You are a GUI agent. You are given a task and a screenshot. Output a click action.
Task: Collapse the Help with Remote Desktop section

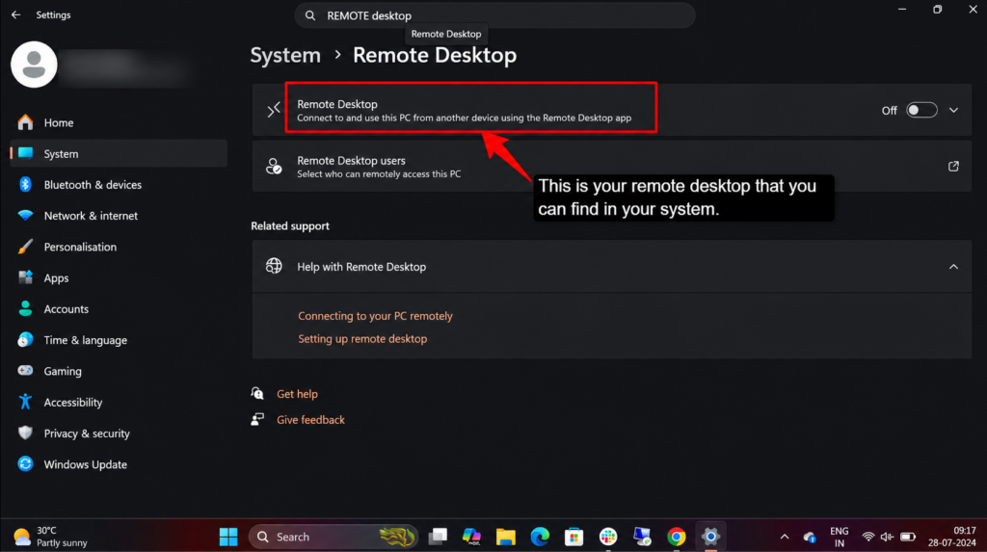(x=953, y=267)
